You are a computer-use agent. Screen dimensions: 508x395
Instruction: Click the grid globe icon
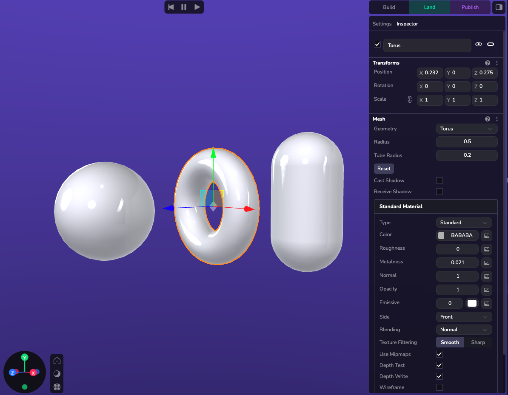[x=57, y=387]
